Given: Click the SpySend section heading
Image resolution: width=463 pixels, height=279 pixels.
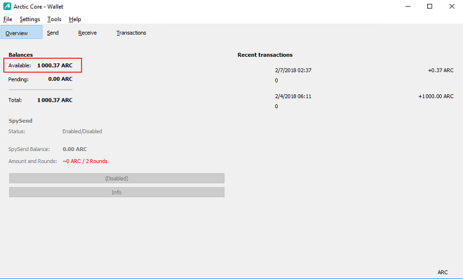Looking at the screenshot, I should (21, 121).
